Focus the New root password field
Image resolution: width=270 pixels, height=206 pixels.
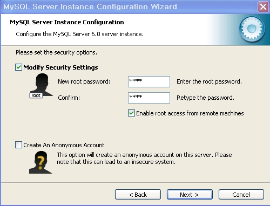[x=149, y=81]
